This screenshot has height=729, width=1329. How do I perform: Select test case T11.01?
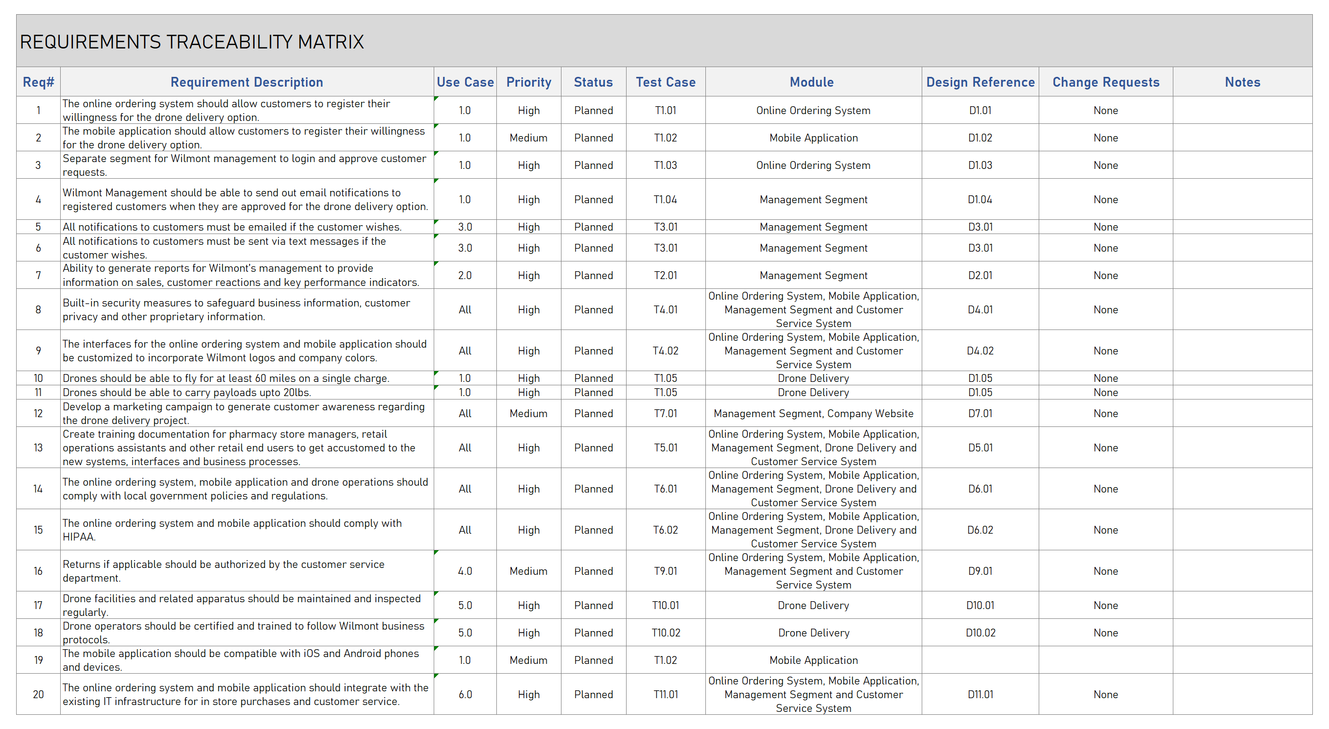point(666,694)
